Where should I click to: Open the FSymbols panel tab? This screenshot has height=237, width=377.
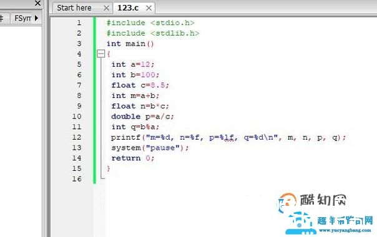[23, 18]
